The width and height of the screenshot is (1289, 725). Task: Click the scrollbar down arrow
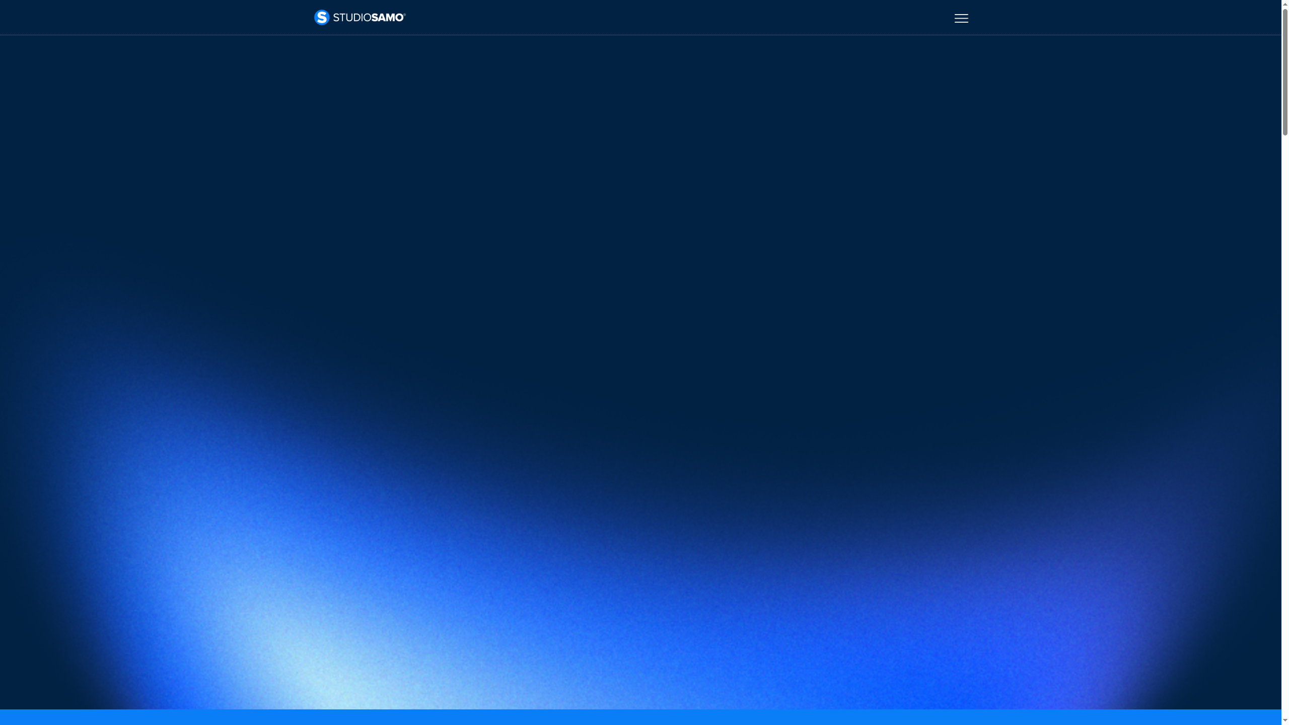1284,720
